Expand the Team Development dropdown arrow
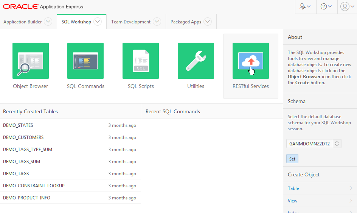 [157, 22]
